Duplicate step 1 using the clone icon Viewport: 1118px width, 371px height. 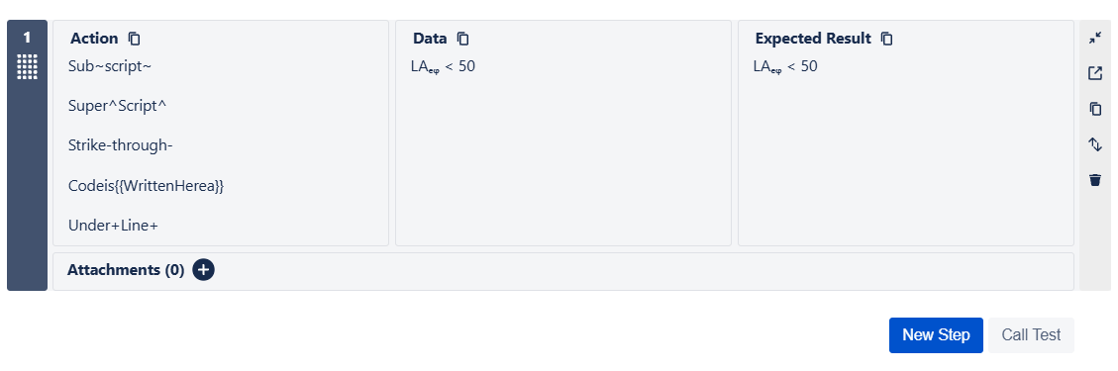coord(1095,108)
